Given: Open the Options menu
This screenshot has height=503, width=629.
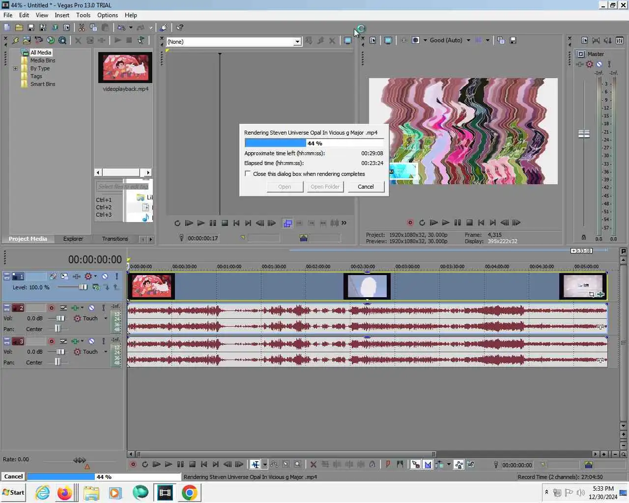Looking at the screenshot, I should [x=108, y=15].
